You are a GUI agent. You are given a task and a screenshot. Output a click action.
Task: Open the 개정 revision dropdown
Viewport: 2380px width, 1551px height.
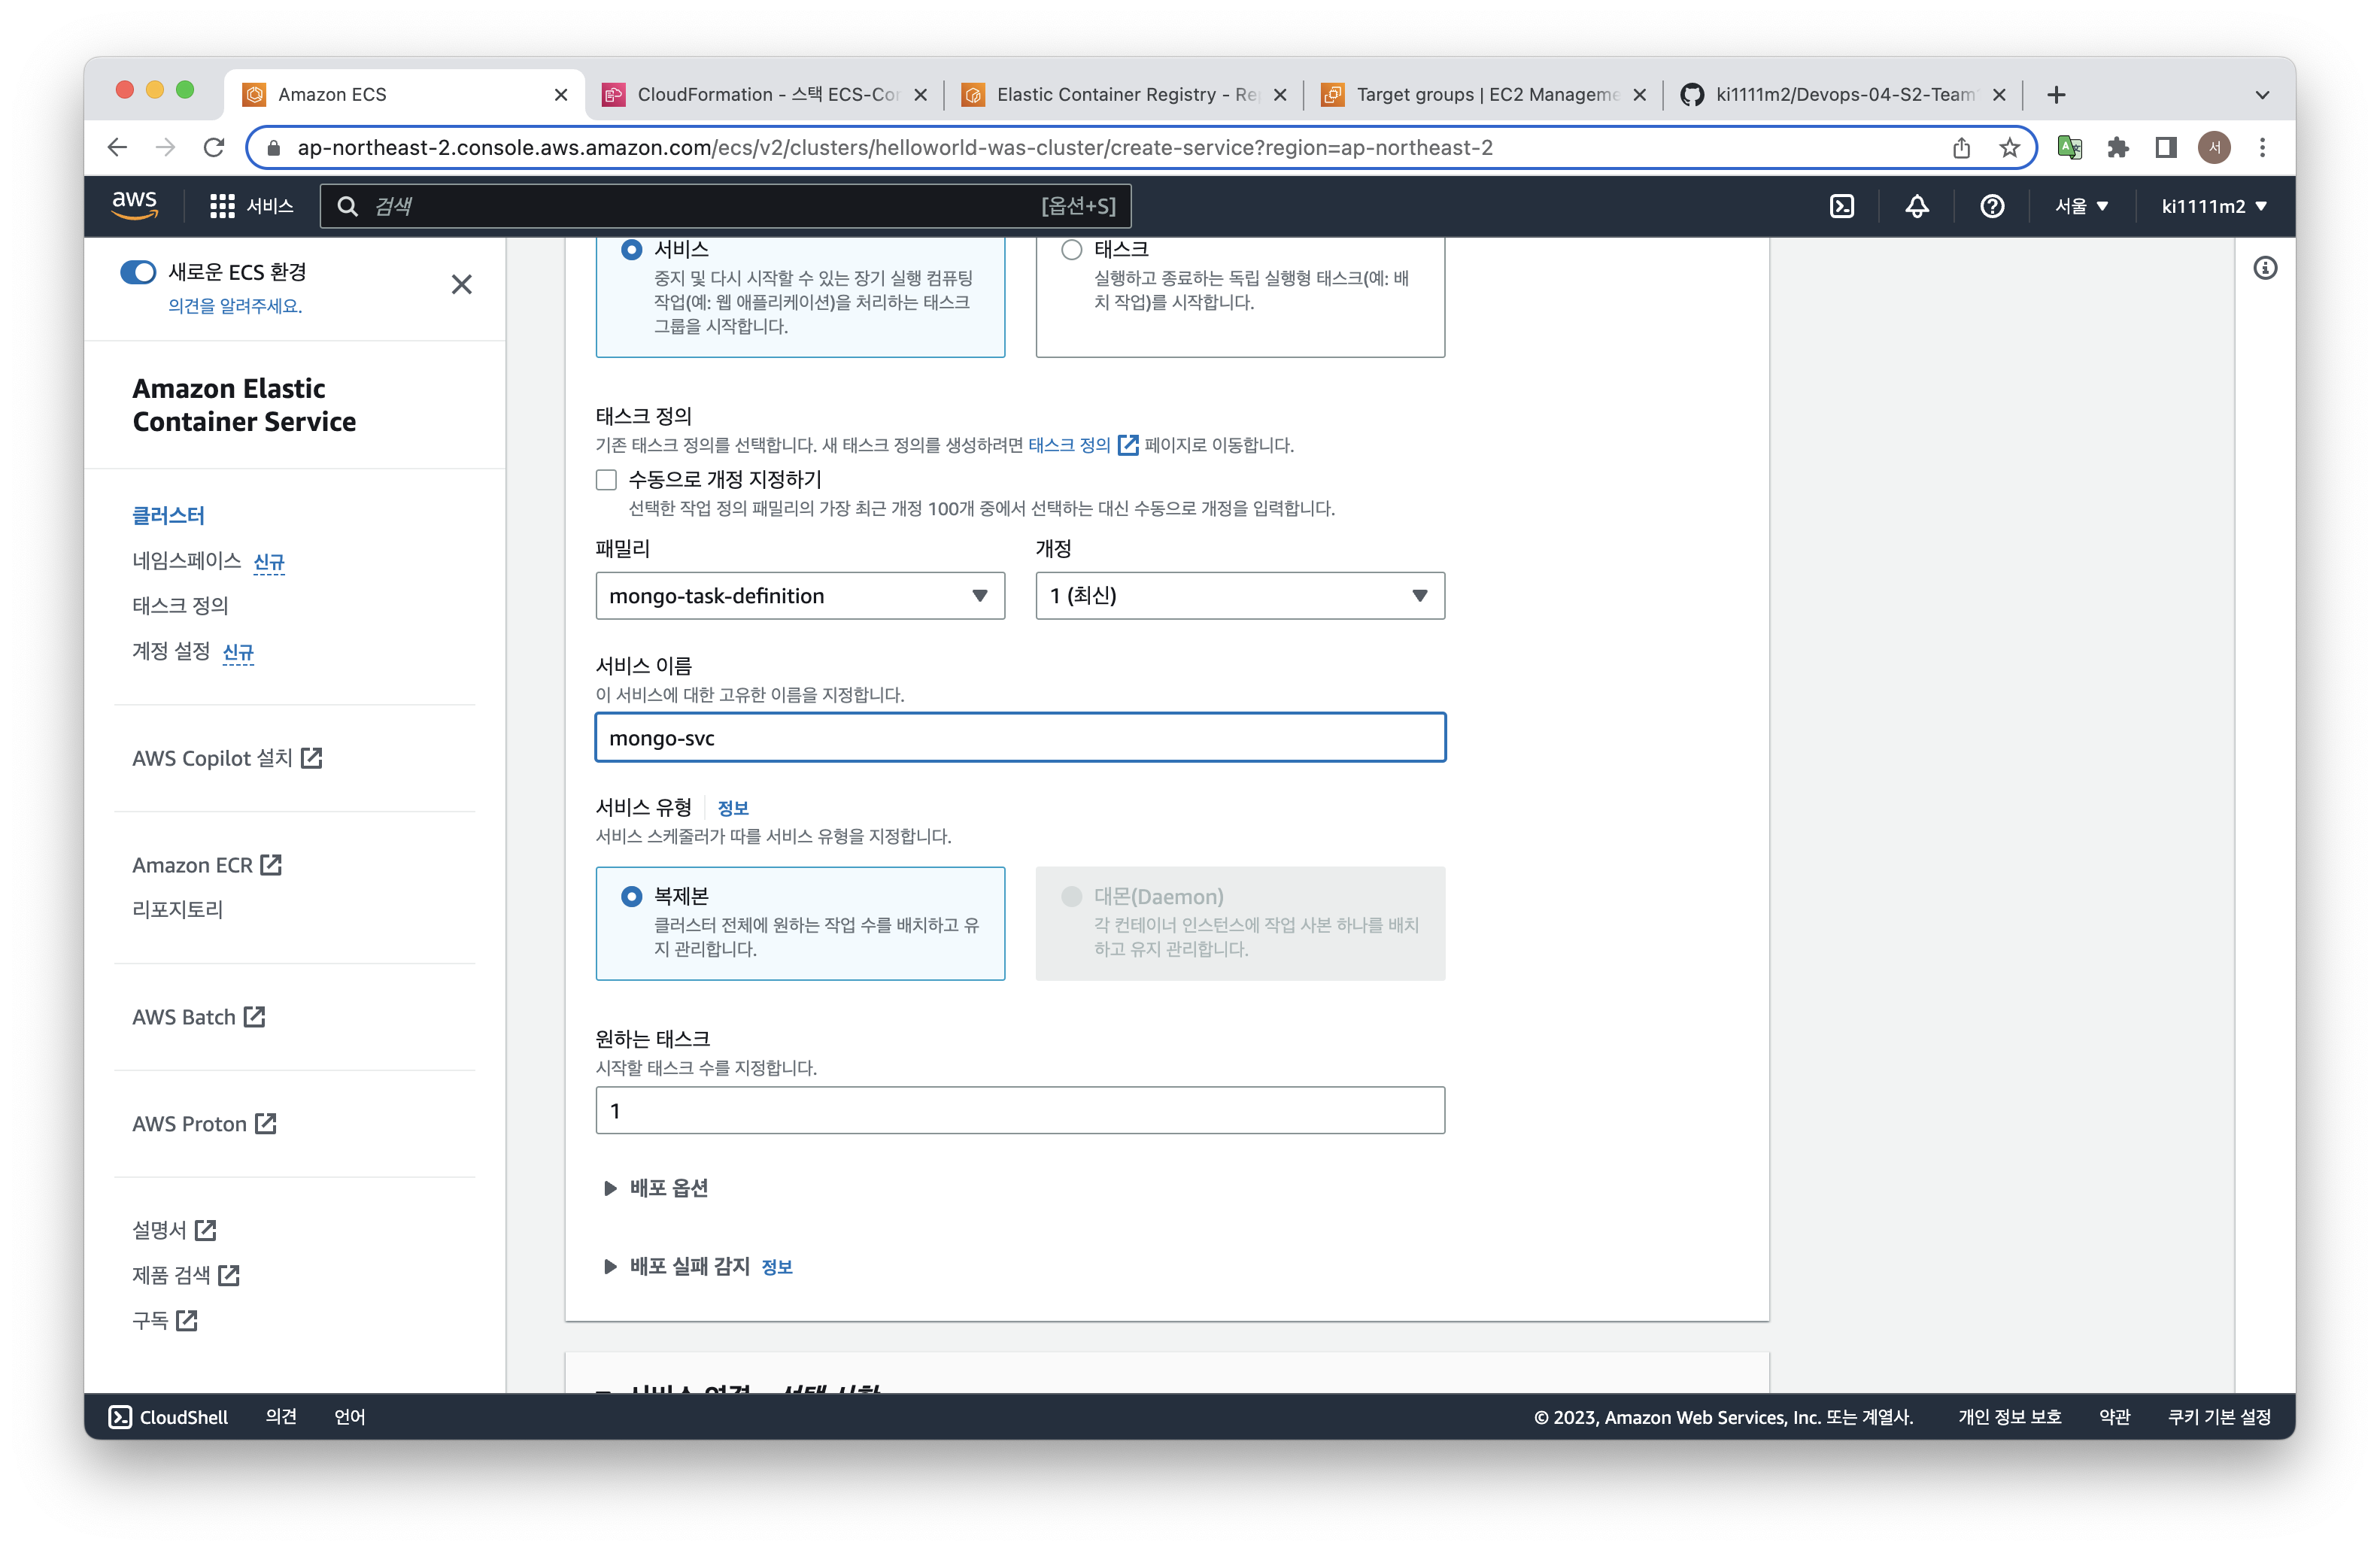[1240, 596]
